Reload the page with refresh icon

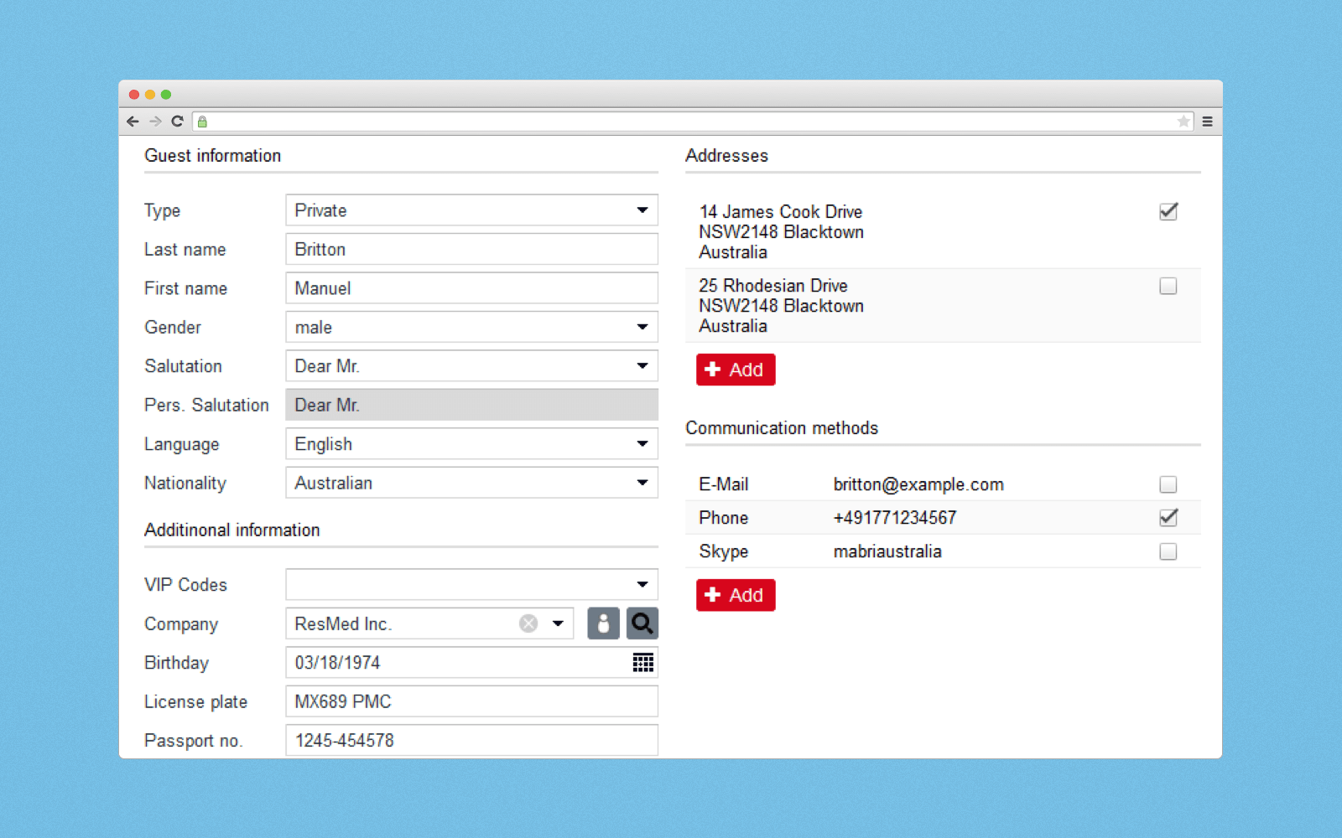click(177, 122)
